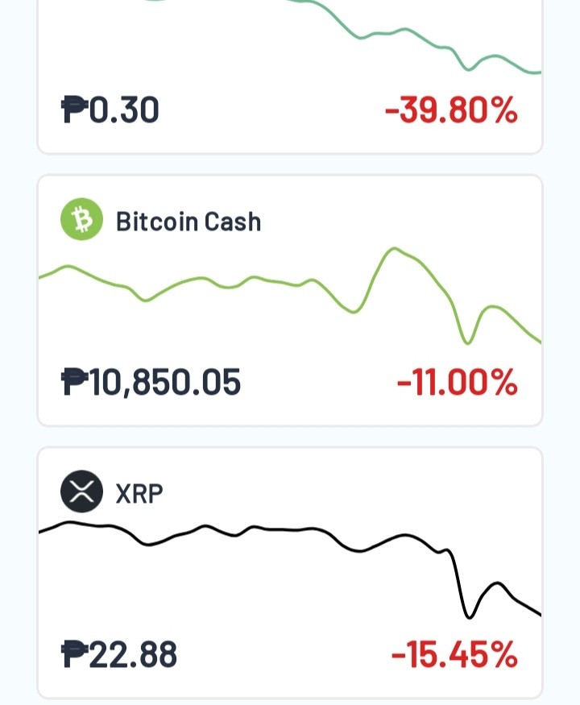Open the XRP black price chart
This screenshot has width=580, height=705.
coord(290,570)
